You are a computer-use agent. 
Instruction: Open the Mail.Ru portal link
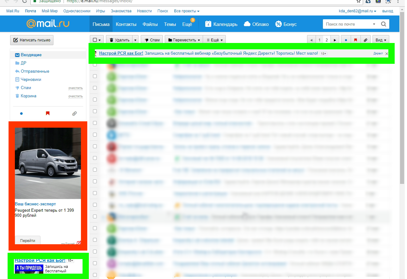(x=13, y=11)
